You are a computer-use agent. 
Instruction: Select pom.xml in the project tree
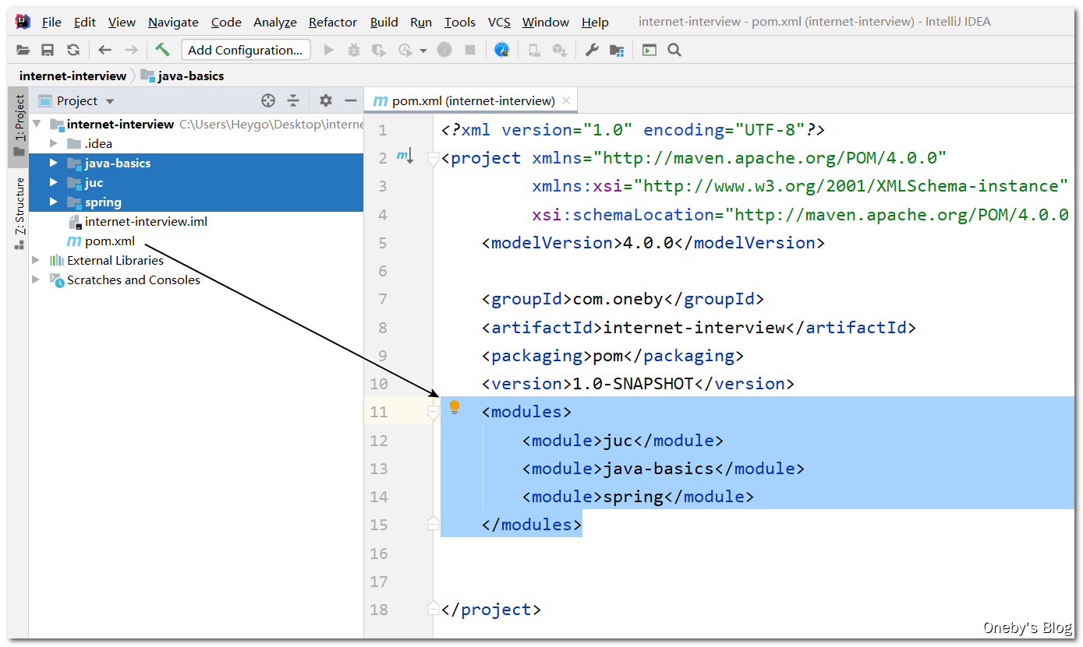pos(109,241)
